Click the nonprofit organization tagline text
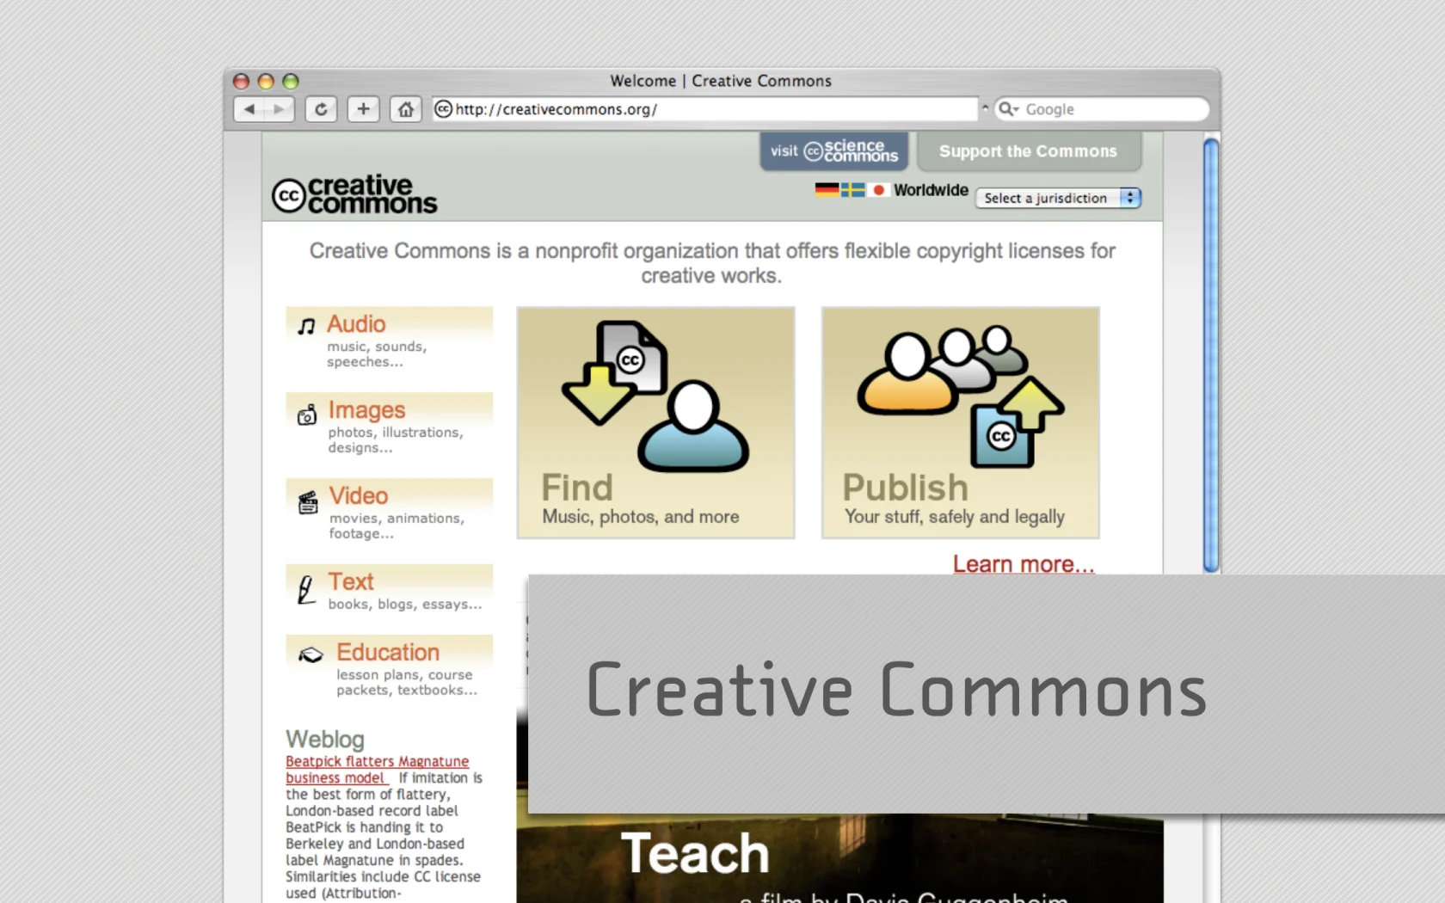 (712, 263)
